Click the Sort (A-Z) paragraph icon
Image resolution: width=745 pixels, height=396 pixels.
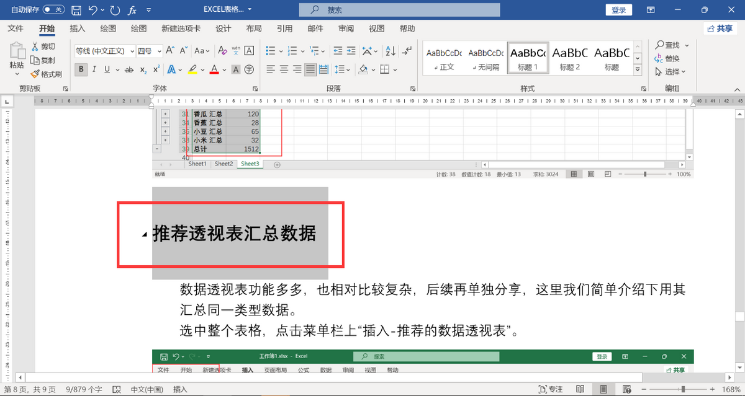pyautogui.click(x=390, y=51)
